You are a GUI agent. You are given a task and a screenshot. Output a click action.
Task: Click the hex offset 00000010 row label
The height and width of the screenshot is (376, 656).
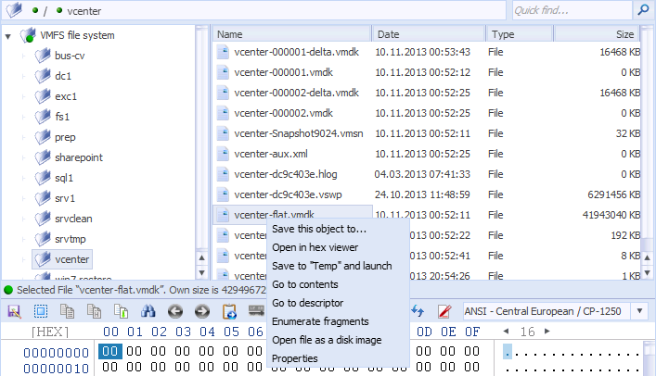click(56, 369)
